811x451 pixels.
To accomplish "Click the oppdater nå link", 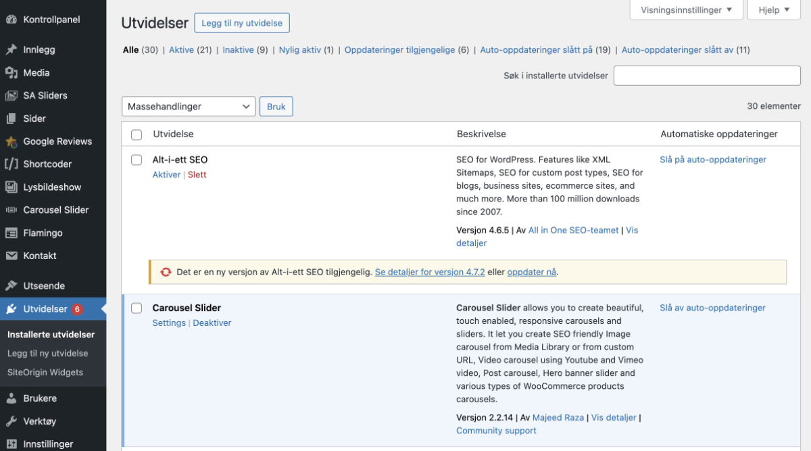I will click(x=532, y=272).
